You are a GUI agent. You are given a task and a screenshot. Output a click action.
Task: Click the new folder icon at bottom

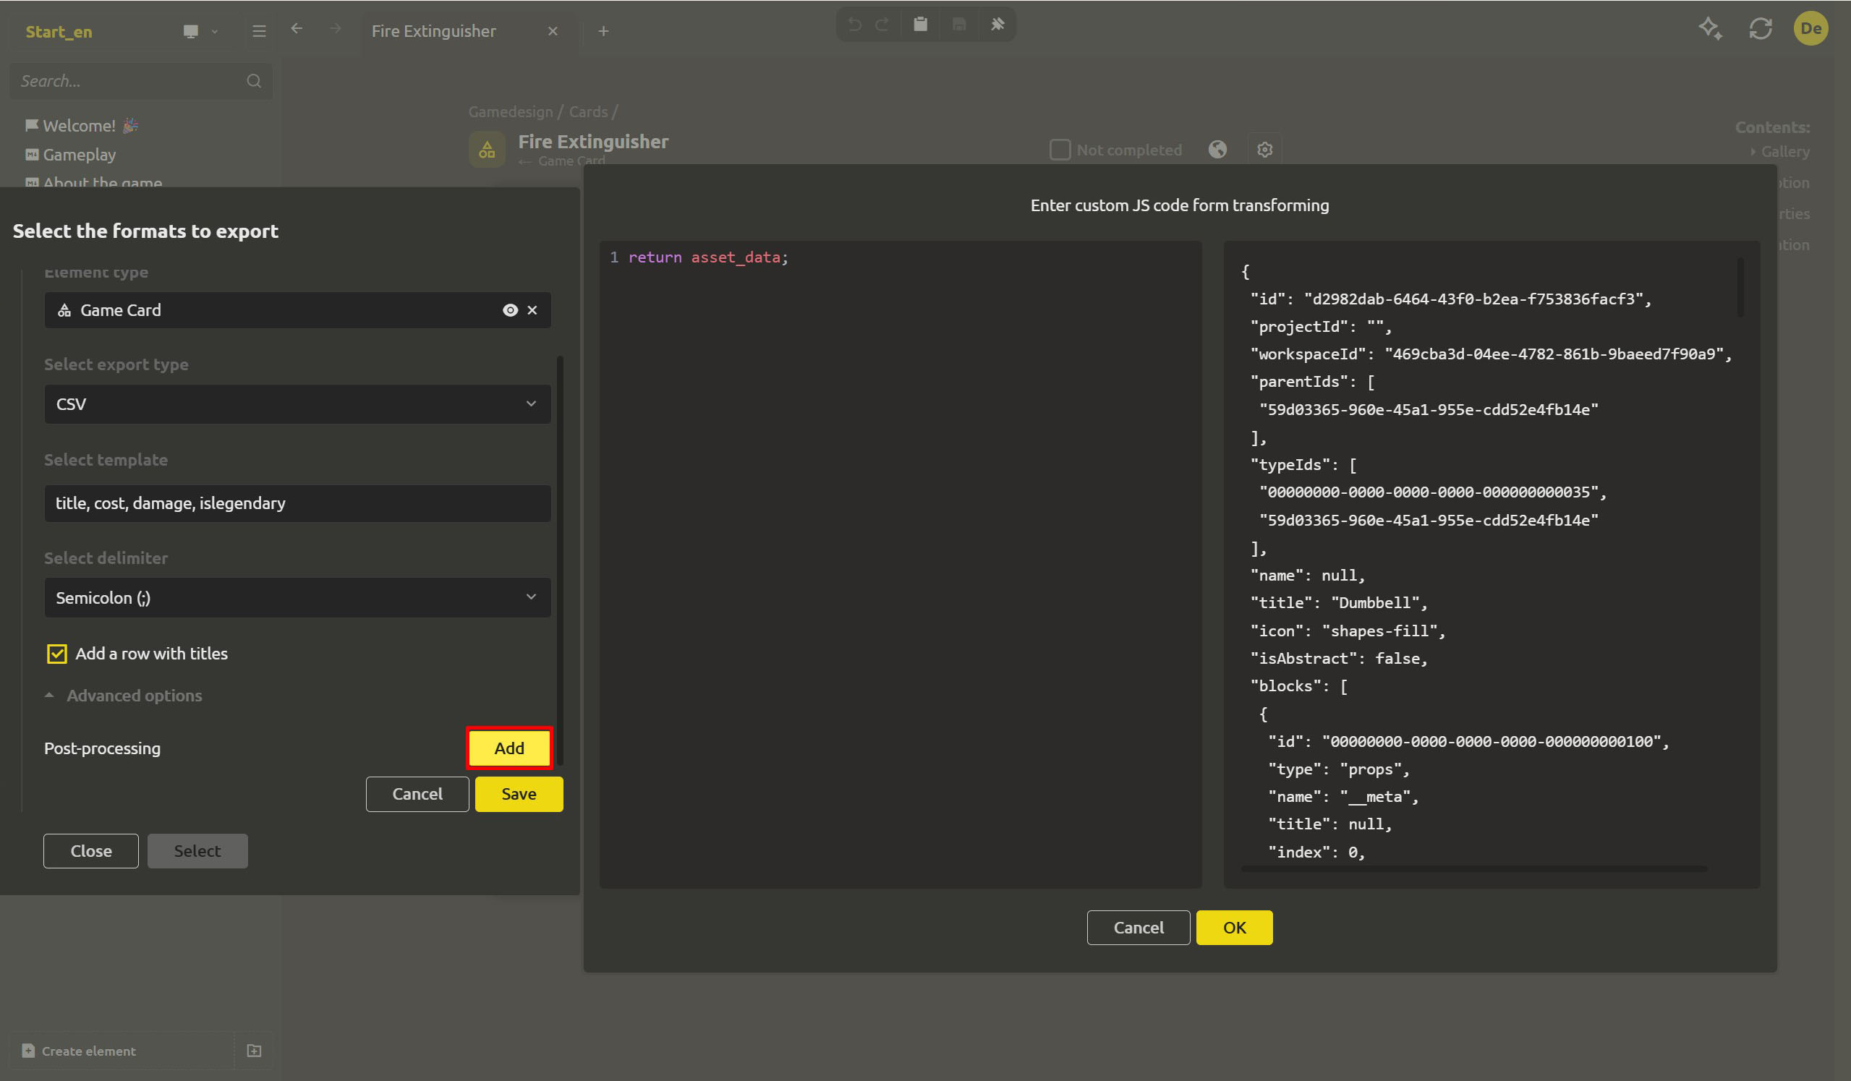(x=254, y=1051)
